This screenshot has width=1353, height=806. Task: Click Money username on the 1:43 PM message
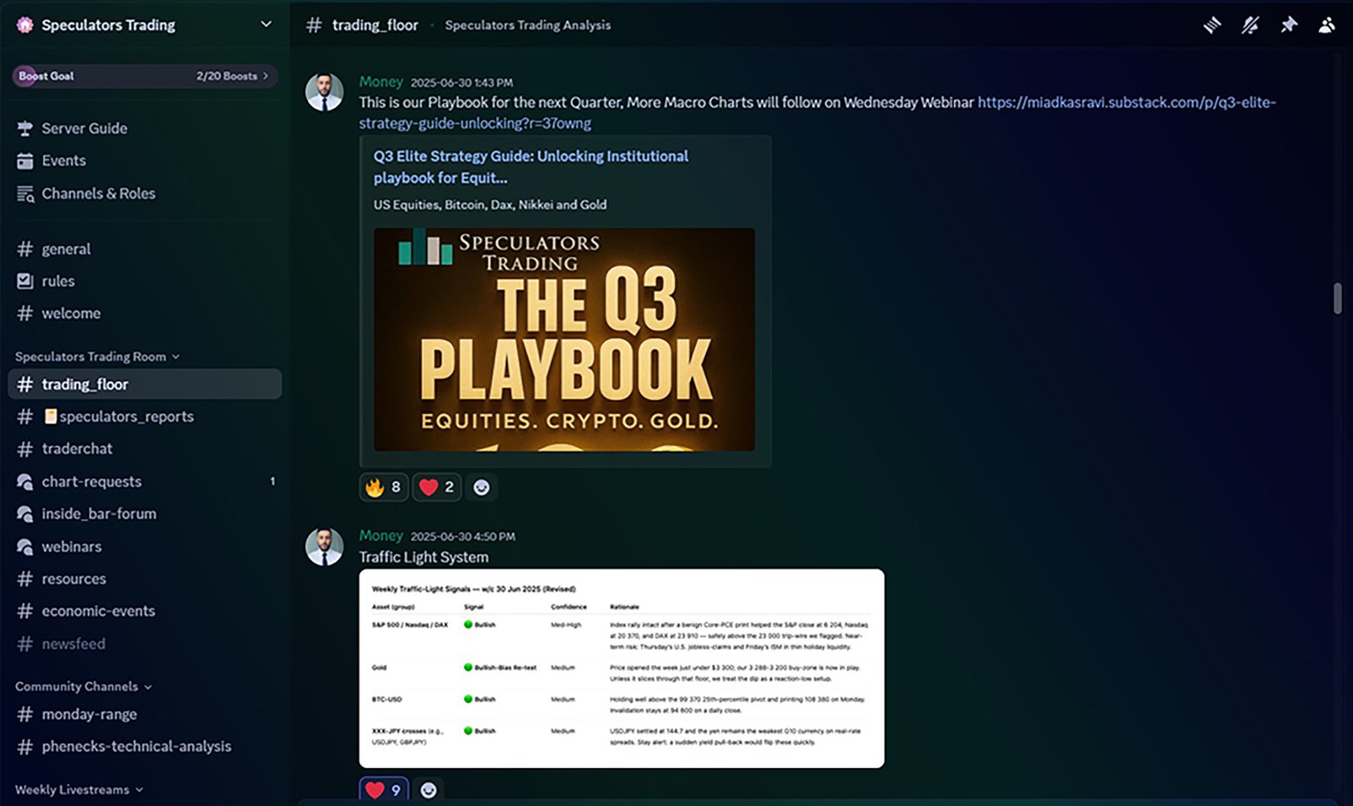[x=381, y=82]
